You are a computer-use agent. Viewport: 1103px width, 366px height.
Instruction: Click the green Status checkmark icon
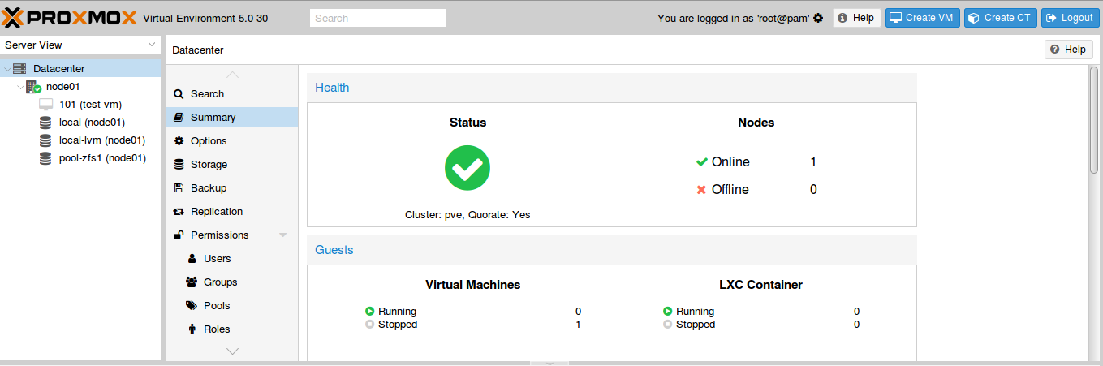coord(467,168)
